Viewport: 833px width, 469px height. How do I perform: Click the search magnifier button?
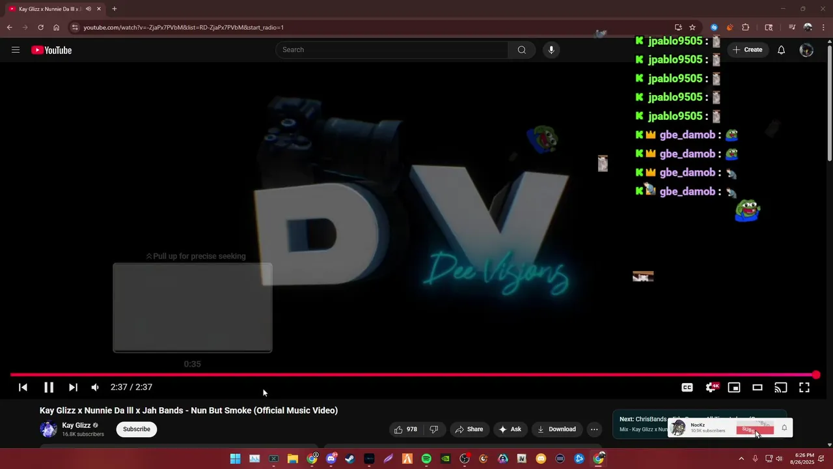coord(521,50)
